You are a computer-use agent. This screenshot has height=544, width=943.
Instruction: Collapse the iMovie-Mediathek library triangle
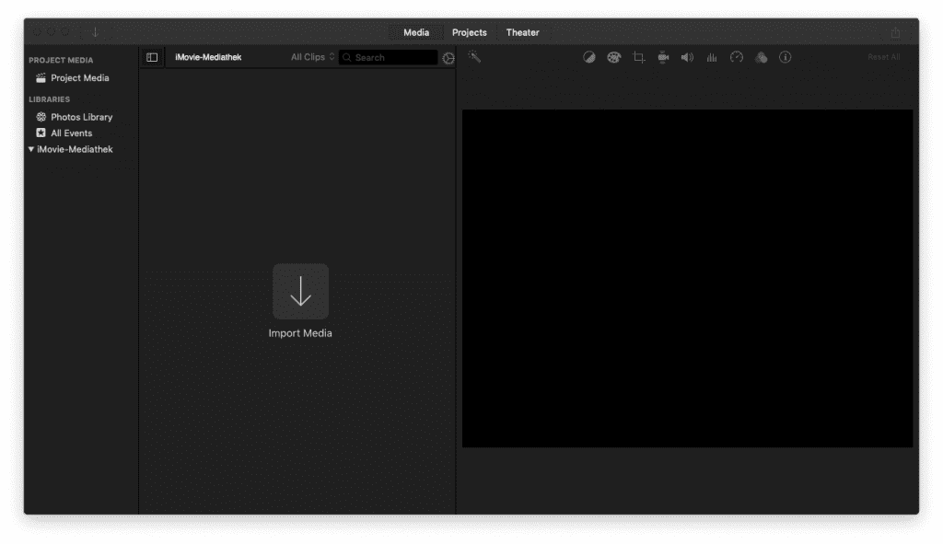tap(31, 149)
